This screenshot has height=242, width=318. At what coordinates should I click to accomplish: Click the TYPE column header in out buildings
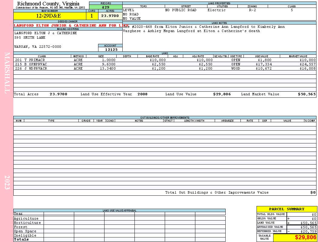point(51,121)
